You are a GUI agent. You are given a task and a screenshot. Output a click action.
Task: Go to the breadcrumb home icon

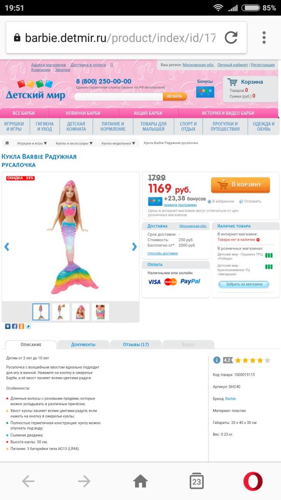pyautogui.click(x=7, y=143)
